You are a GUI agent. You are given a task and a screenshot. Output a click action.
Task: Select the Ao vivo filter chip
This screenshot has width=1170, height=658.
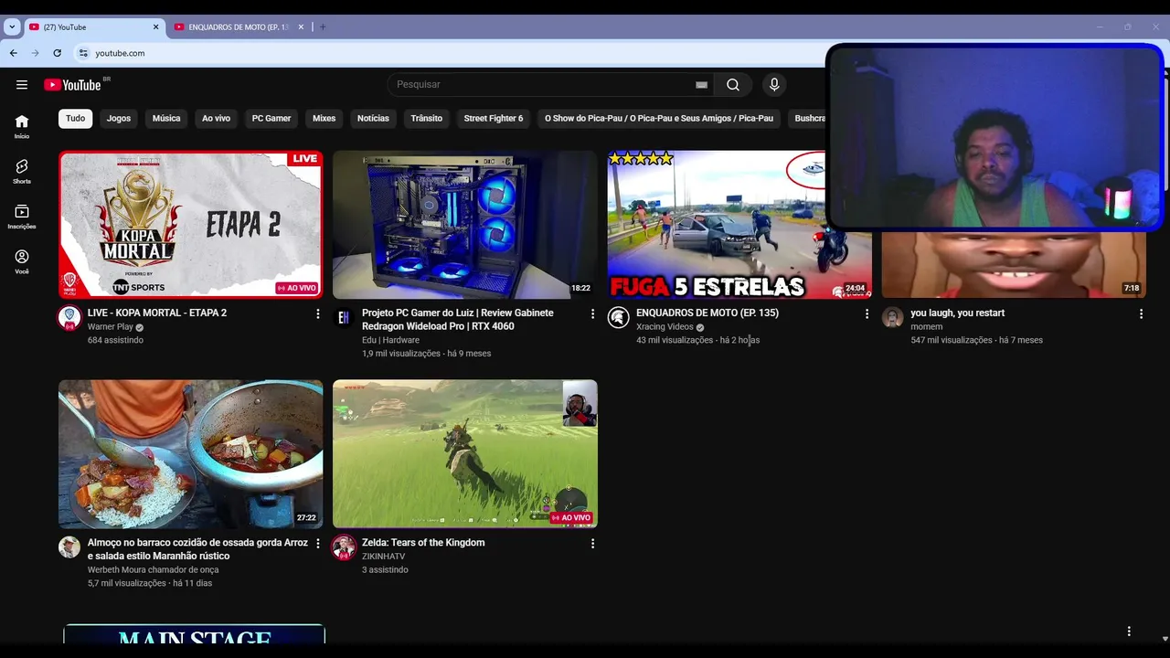coord(216,118)
